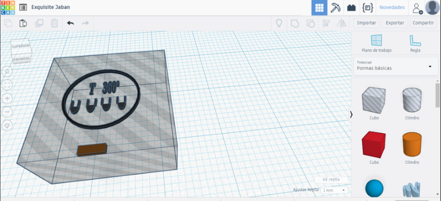
Task: Open the Minecraft pickaxe blocks mode
Action: pos(335,8)
